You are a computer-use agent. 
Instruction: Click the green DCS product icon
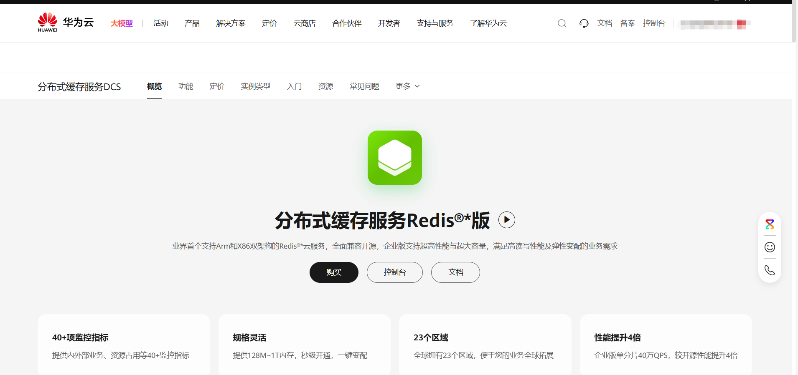(395, 158)
